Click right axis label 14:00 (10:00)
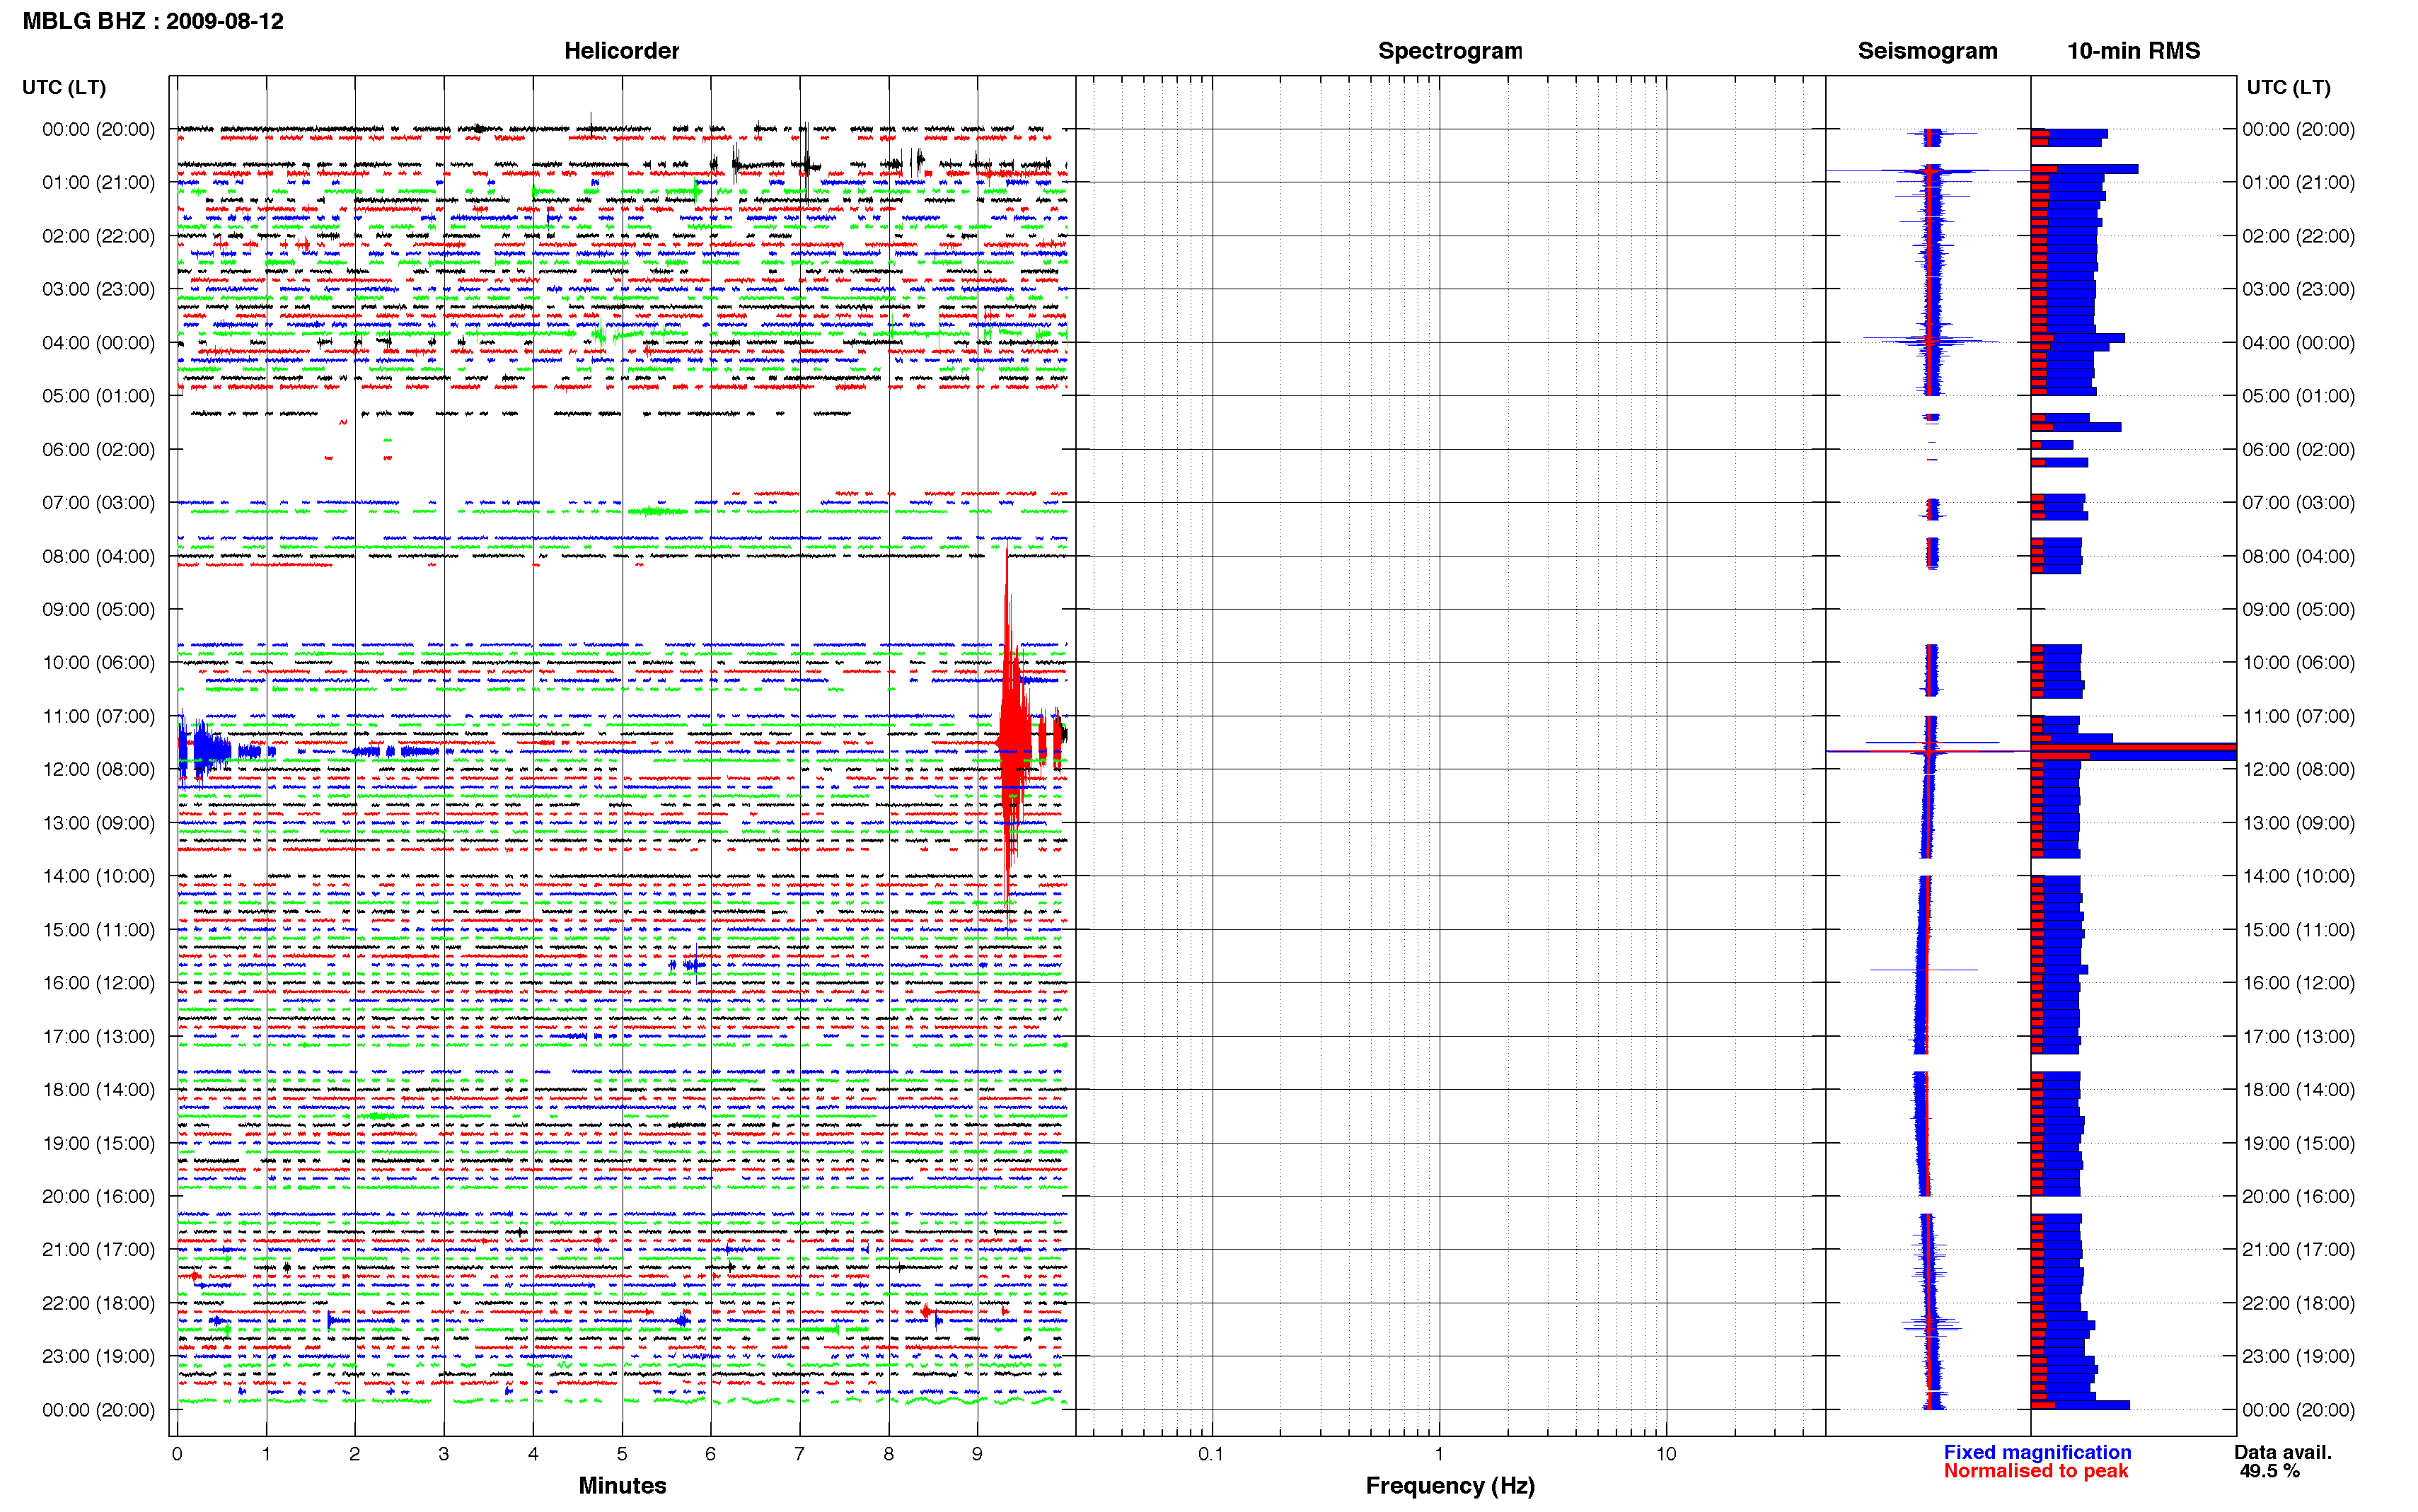The height and width of the screenshot is (1512, 2418). click(x=2298, y=876)
